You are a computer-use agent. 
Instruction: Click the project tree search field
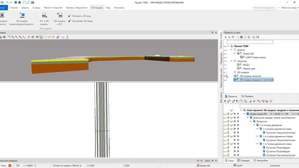click(x=250, y=42)
